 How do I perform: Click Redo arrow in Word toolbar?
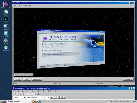pyautogui.click(x=31, y=94)
